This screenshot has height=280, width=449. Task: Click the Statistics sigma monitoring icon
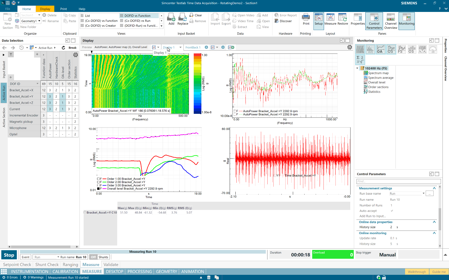coord(360,60)
